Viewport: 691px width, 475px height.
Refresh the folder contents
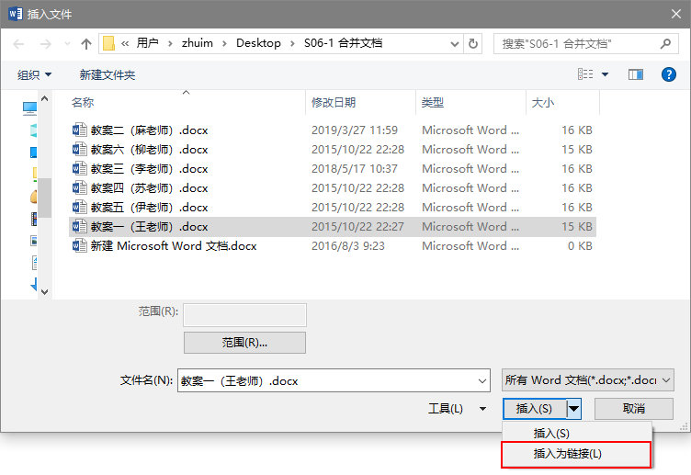(473, 43)
